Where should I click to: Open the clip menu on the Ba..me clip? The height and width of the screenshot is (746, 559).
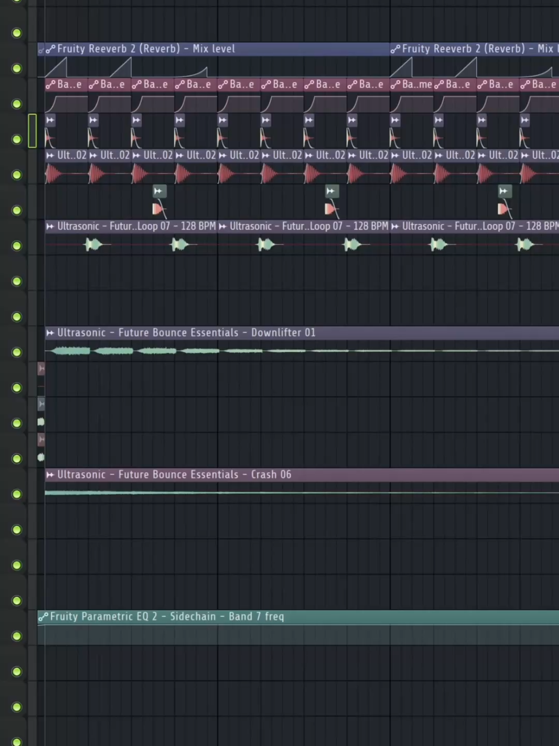point(411,84)
